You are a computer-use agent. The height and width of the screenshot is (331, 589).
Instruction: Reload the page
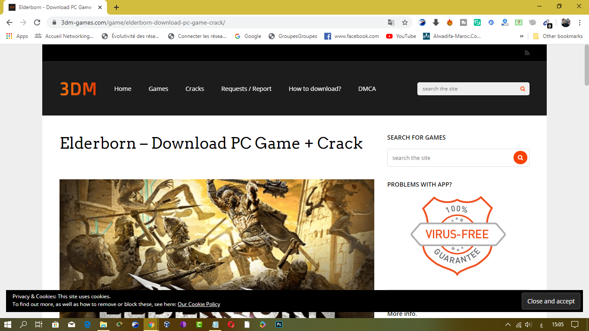[x=37, y=22]
